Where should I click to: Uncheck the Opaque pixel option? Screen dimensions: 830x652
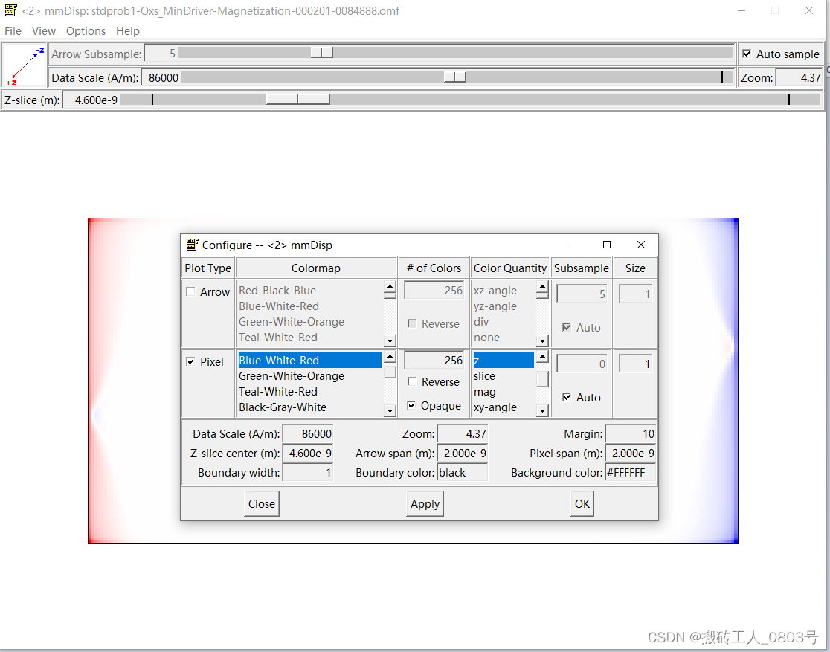coord(411,405)
